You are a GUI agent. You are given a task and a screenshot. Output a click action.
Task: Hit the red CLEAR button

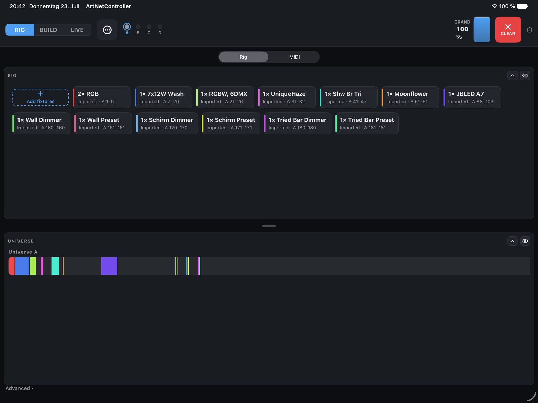click(x=508, y=30)
